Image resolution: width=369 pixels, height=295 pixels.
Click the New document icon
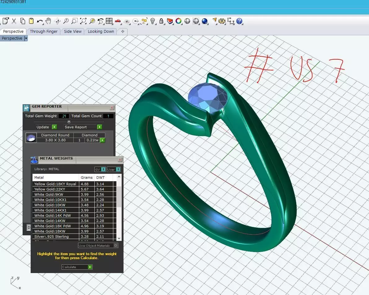point(6,21)
